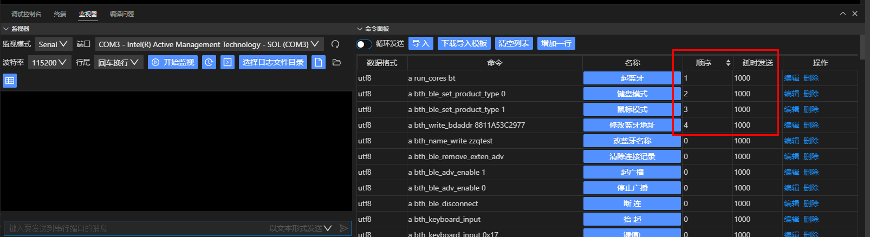
Task: Open the 监视模式 Serial dropdown
Action: coord(53,44)
